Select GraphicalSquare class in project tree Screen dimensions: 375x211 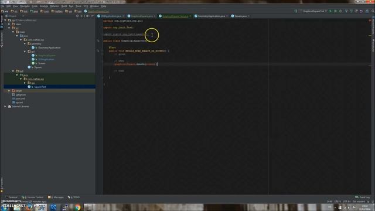(x=47, y=56)
